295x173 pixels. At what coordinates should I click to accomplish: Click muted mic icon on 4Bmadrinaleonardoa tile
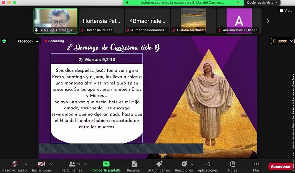click(x=128, y=30)
